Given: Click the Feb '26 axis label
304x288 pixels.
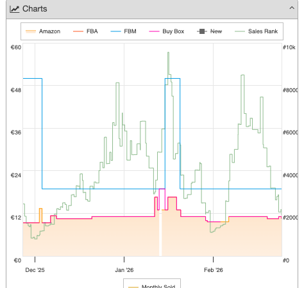Looking at the screenshot, I should pos(214,270).
